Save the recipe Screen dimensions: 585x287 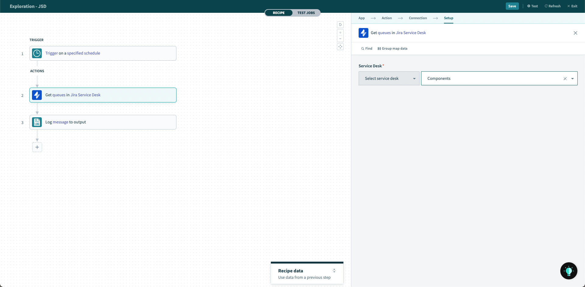[x=512, y=6]
